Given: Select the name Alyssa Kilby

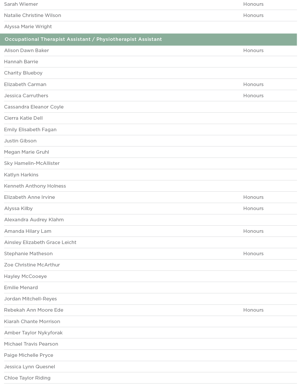Looking at the screenshot, I should click(x=18, y=209).
